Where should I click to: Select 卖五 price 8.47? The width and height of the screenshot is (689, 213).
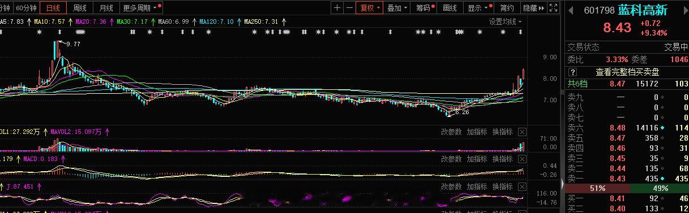coord(618,138)
